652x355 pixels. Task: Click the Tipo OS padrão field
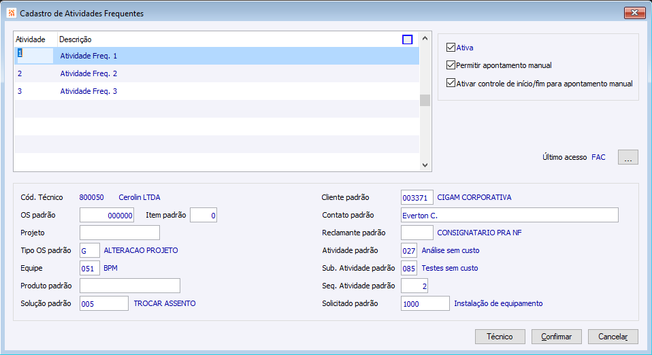[90, 251]
